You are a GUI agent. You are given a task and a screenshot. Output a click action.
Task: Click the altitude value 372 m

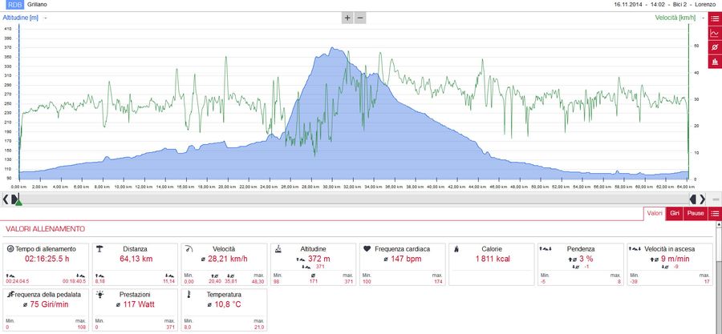pos(319,259)
